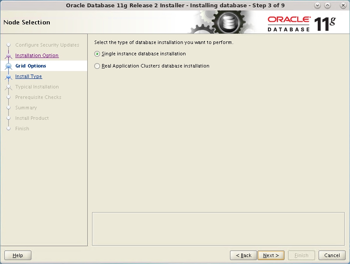350x264 pixels.
Task: Click the window roll-down arrow icon
Action: click(x=317, y=6)
